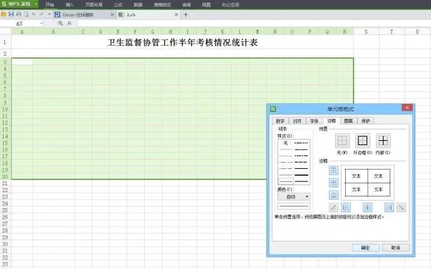Open the 视图 ribbon menu
Screen dimensions: 431x269
coord(206,4)
